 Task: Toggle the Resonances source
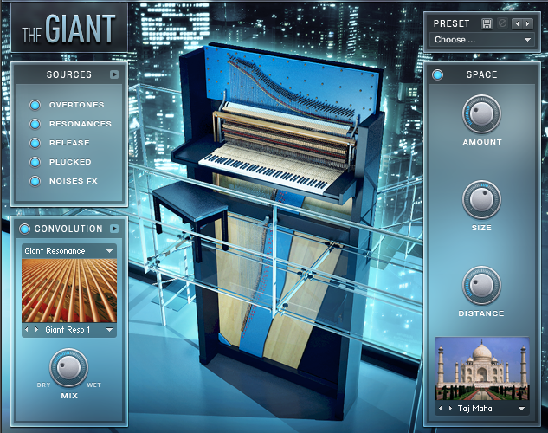click(35, 124)
